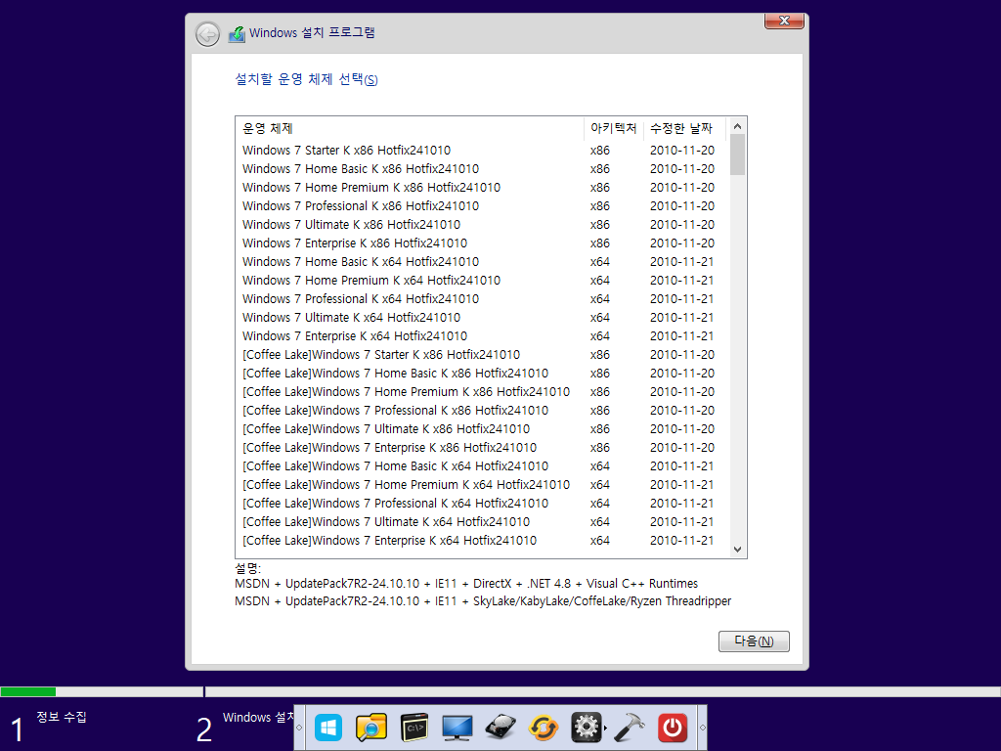Image resolution: width=1001 pixels, height=751 pixels.
Task: Select [Coffee Lake]Windows 7 Professional K x64 row
Action: [x=482, y=503]
